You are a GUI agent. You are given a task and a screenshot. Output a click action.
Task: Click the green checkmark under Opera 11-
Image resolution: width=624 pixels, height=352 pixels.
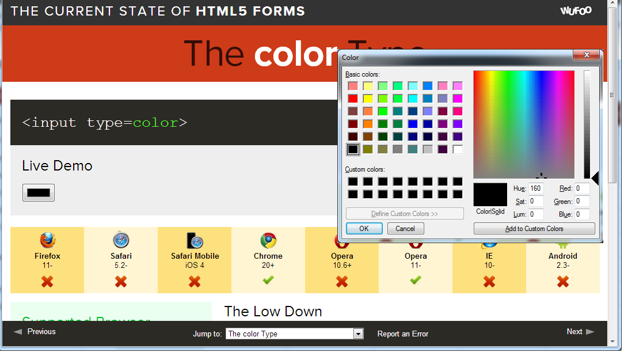coord(416,281)
